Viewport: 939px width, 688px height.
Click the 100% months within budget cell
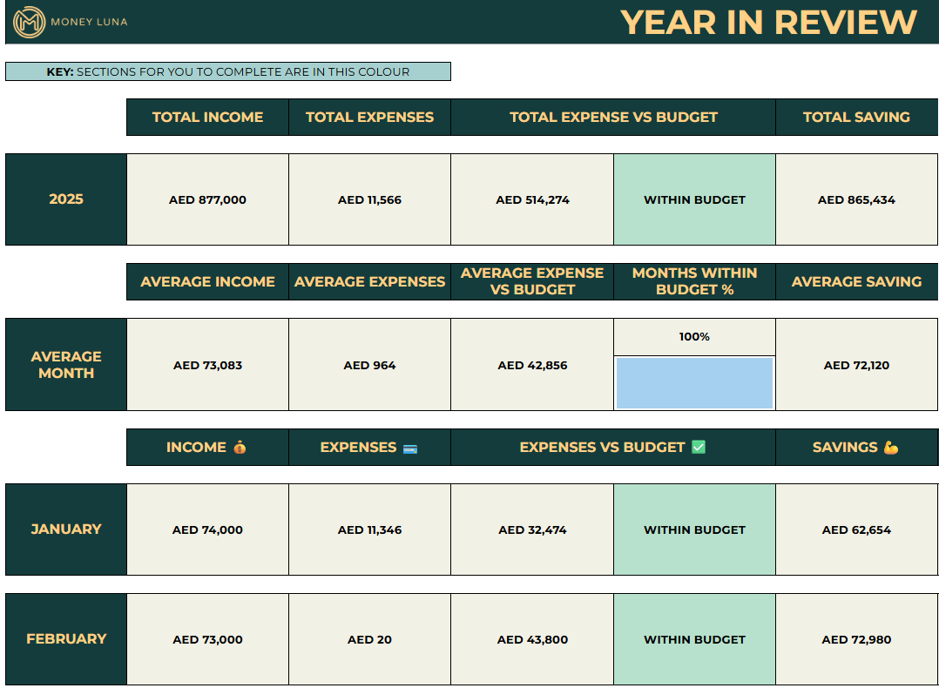click(694, 337)
